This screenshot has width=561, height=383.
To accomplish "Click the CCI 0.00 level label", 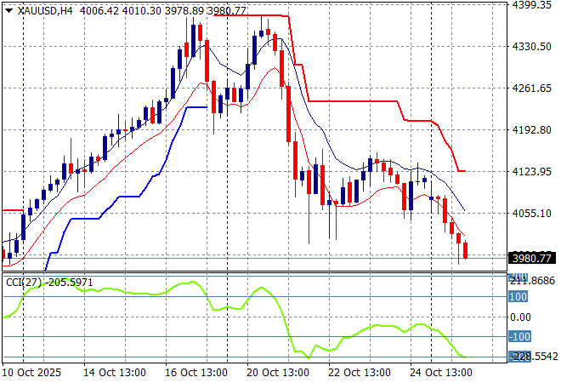I will (521, 317).
